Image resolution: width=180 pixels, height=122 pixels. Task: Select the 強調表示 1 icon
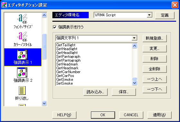23,57
